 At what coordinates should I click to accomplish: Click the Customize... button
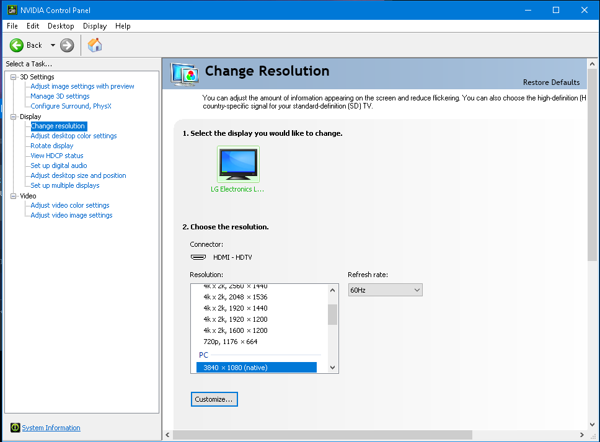214,399
